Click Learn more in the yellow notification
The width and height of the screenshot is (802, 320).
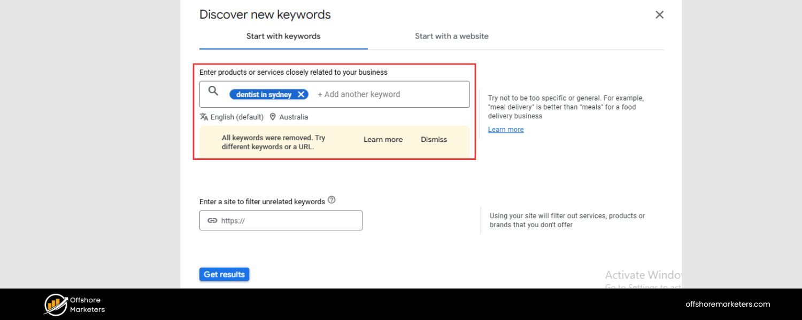click(x=383, y=139)
